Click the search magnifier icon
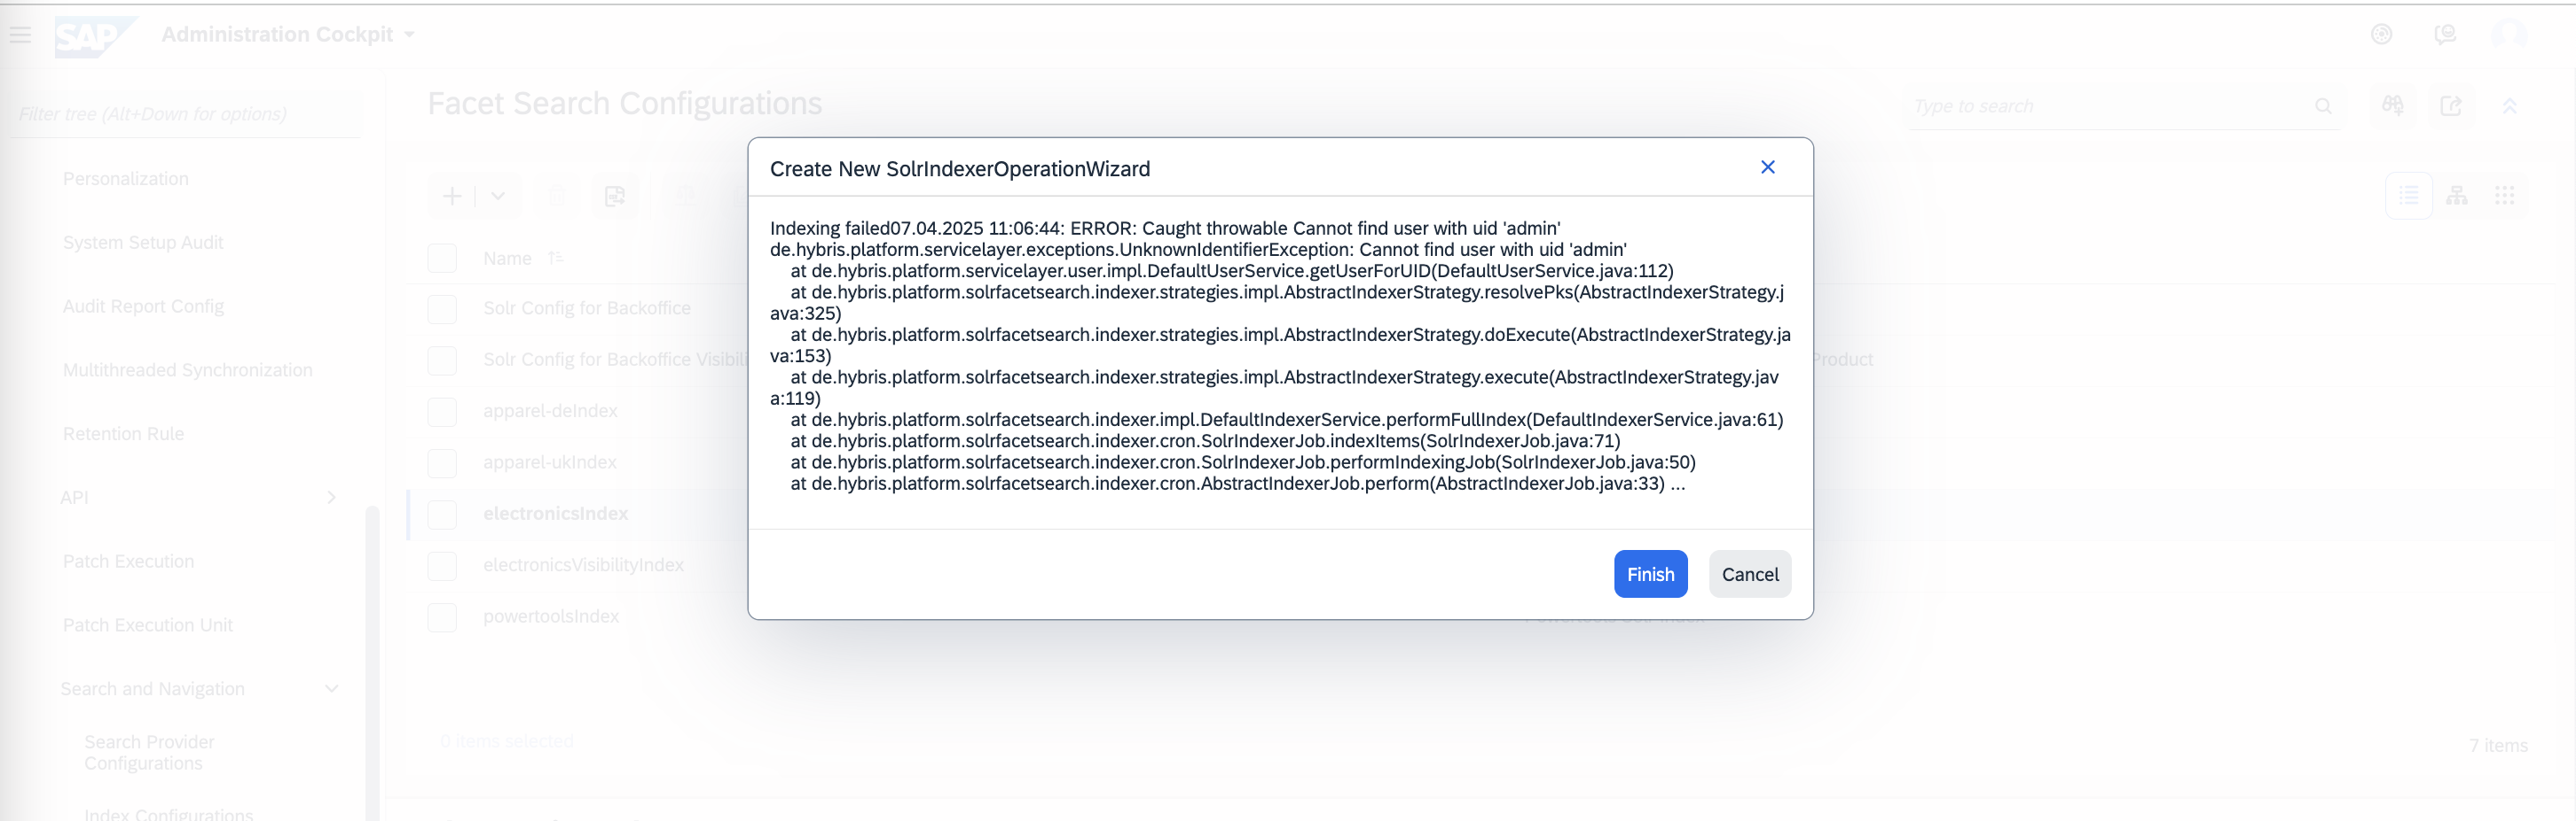The height and width of the screenshot is (821, 2576). click(x=2323, y=106)
